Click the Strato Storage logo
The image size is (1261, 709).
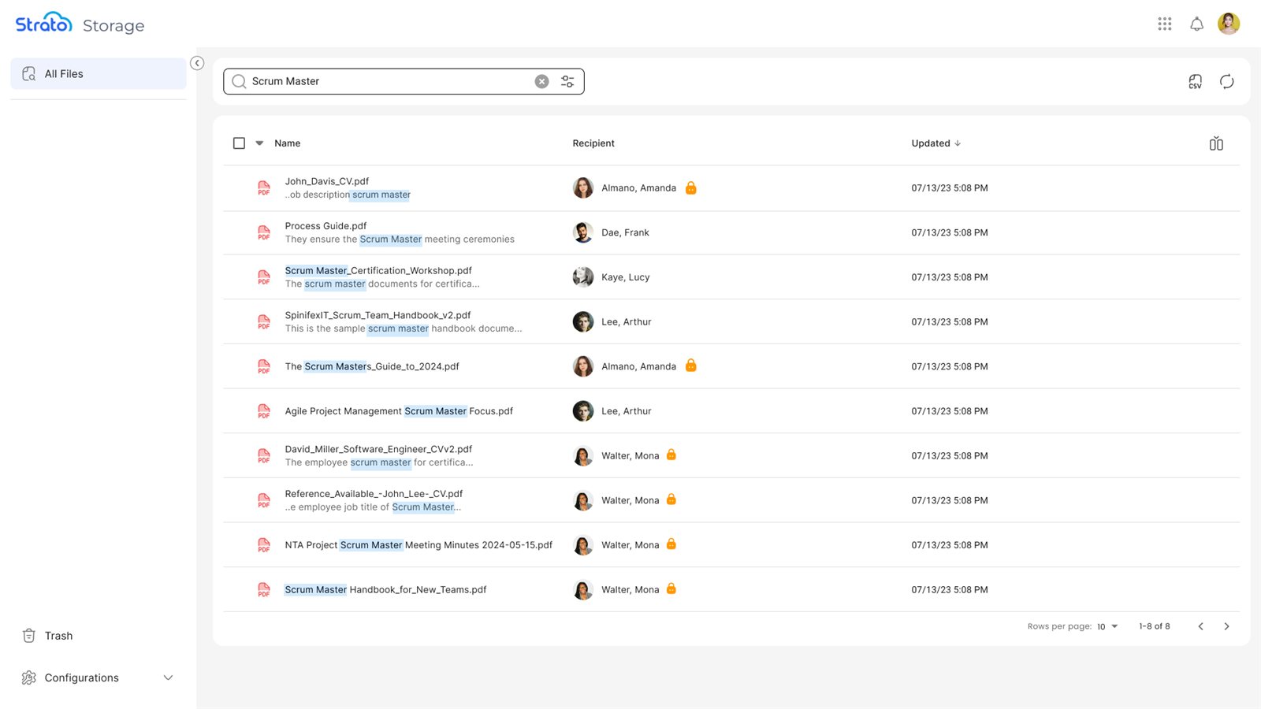click(x=80, y=24)
